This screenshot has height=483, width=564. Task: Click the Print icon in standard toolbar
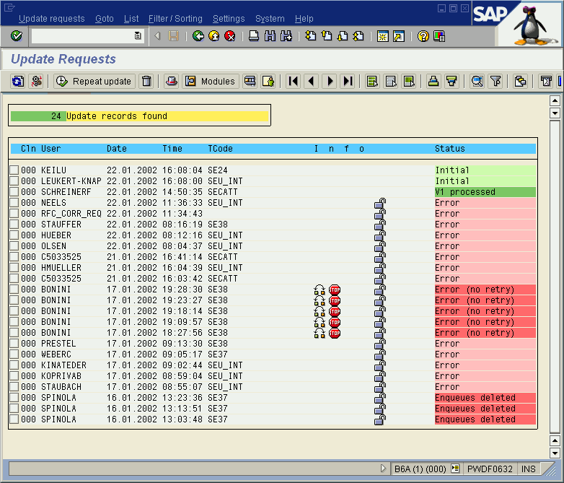254,36
